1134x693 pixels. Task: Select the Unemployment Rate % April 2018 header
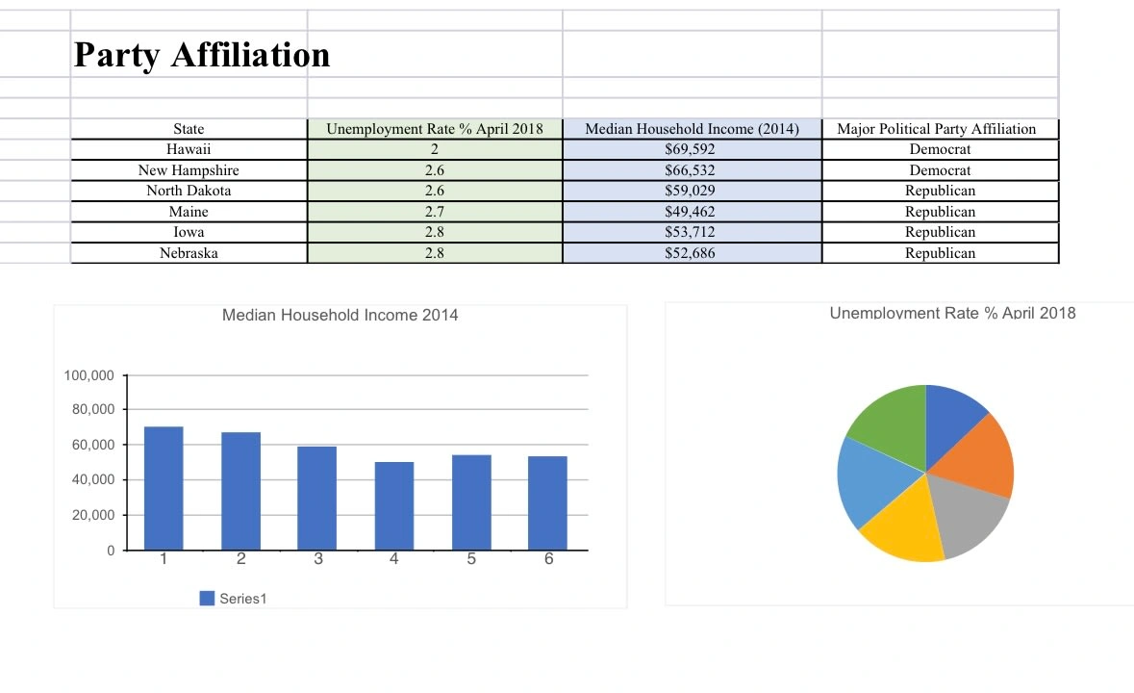click(x=435, y=129)
